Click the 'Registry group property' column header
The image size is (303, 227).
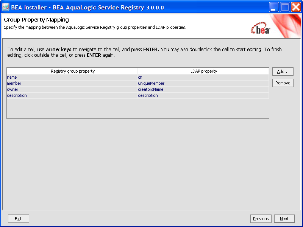72,71
